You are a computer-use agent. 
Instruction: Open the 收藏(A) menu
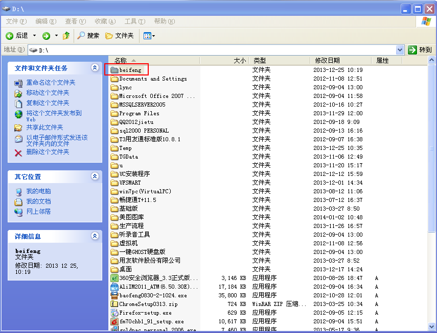(x=105, y=21)
